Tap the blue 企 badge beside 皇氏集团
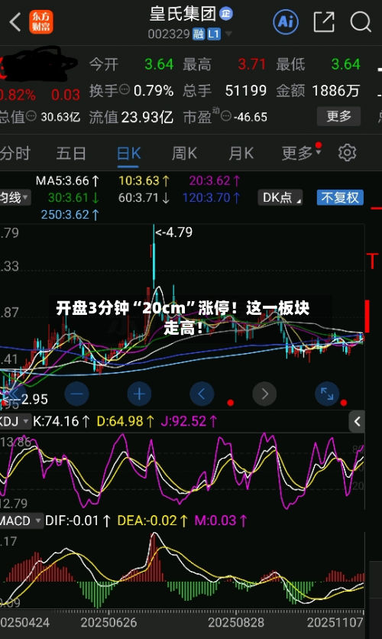382x639 pixels. click(226, 14)
